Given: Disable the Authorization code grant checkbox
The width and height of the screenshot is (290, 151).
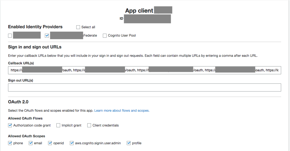Looking at the screenshot, I should click(10, 125).
